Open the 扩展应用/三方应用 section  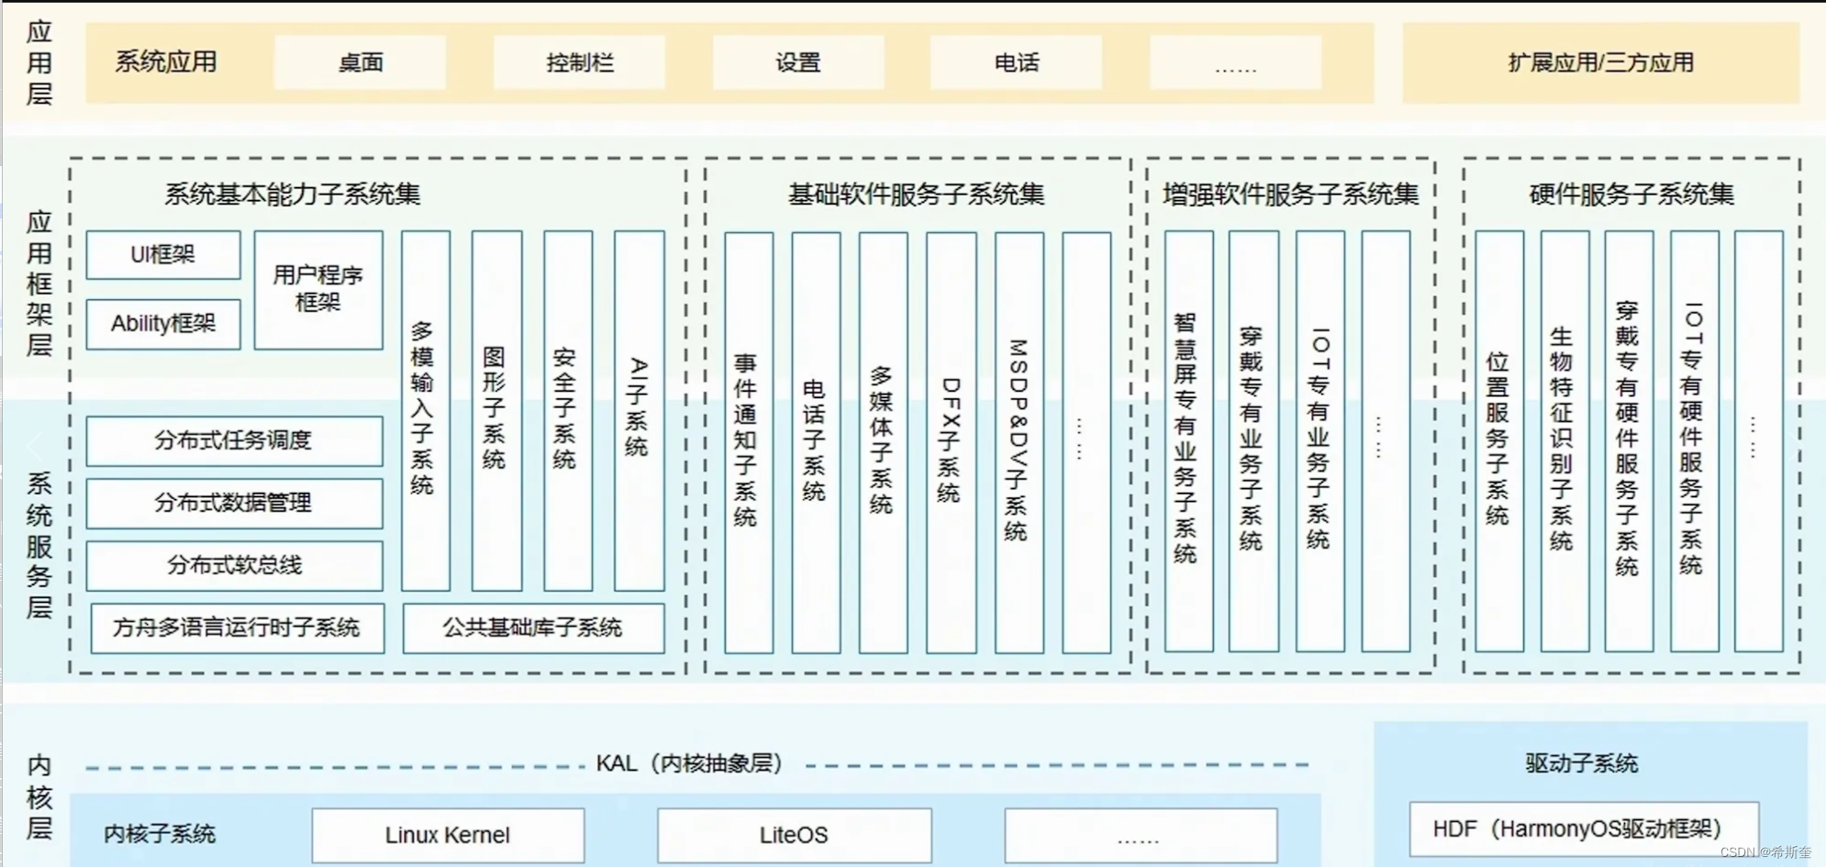(x=1602, y=63)
